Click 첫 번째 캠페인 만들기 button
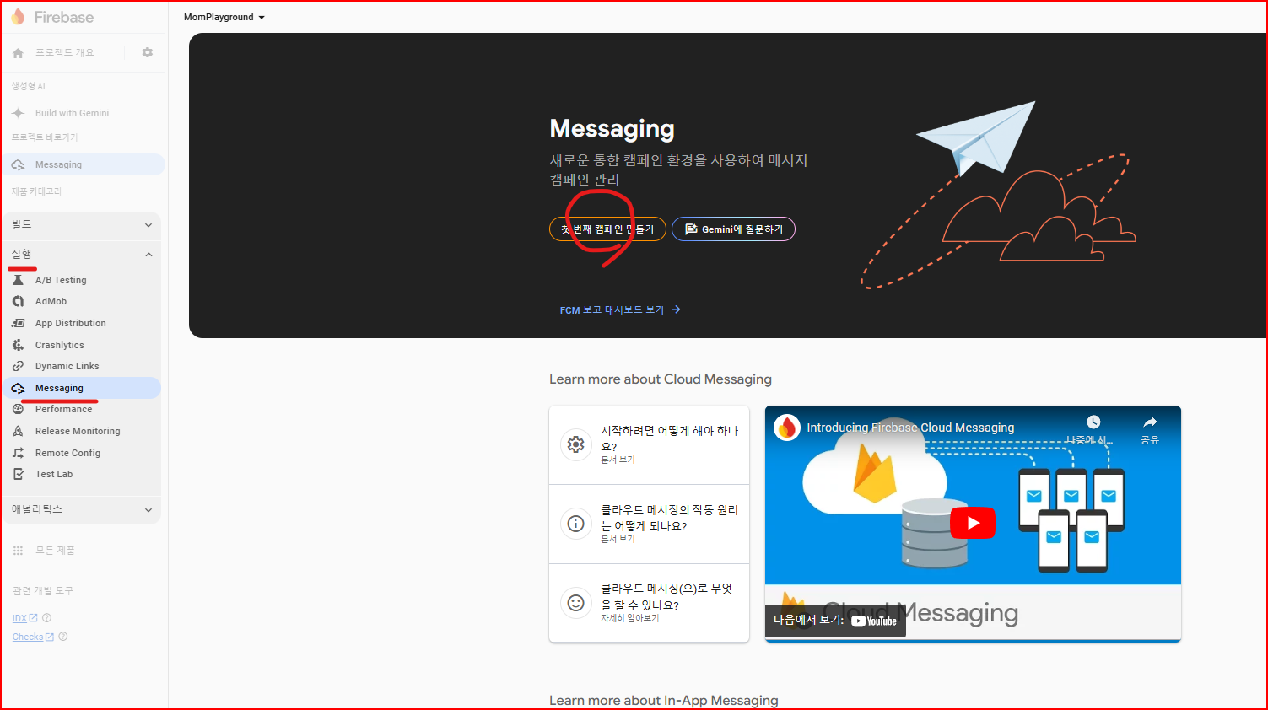This screenshot has height=710, width=1268. (607, 229)
